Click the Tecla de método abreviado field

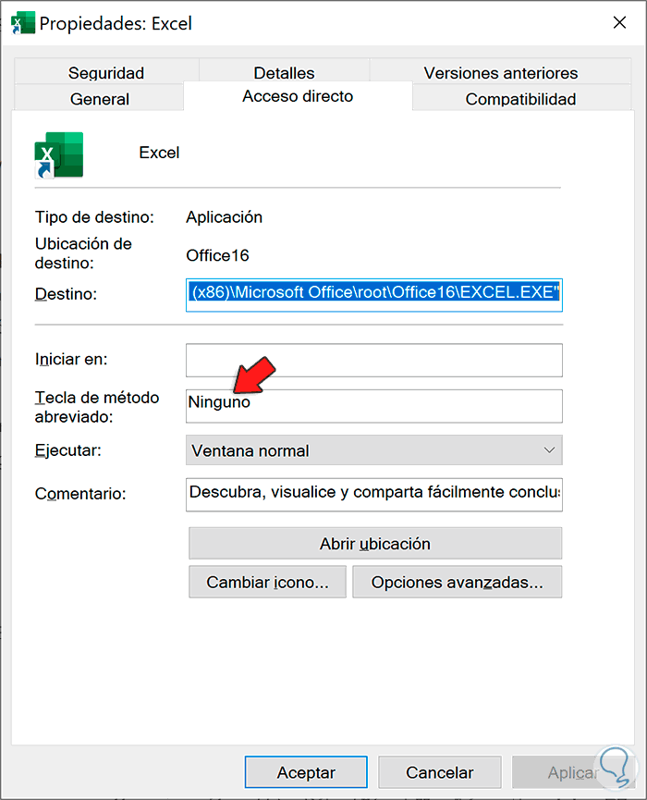pyautogui.click(x=374, y=406)
